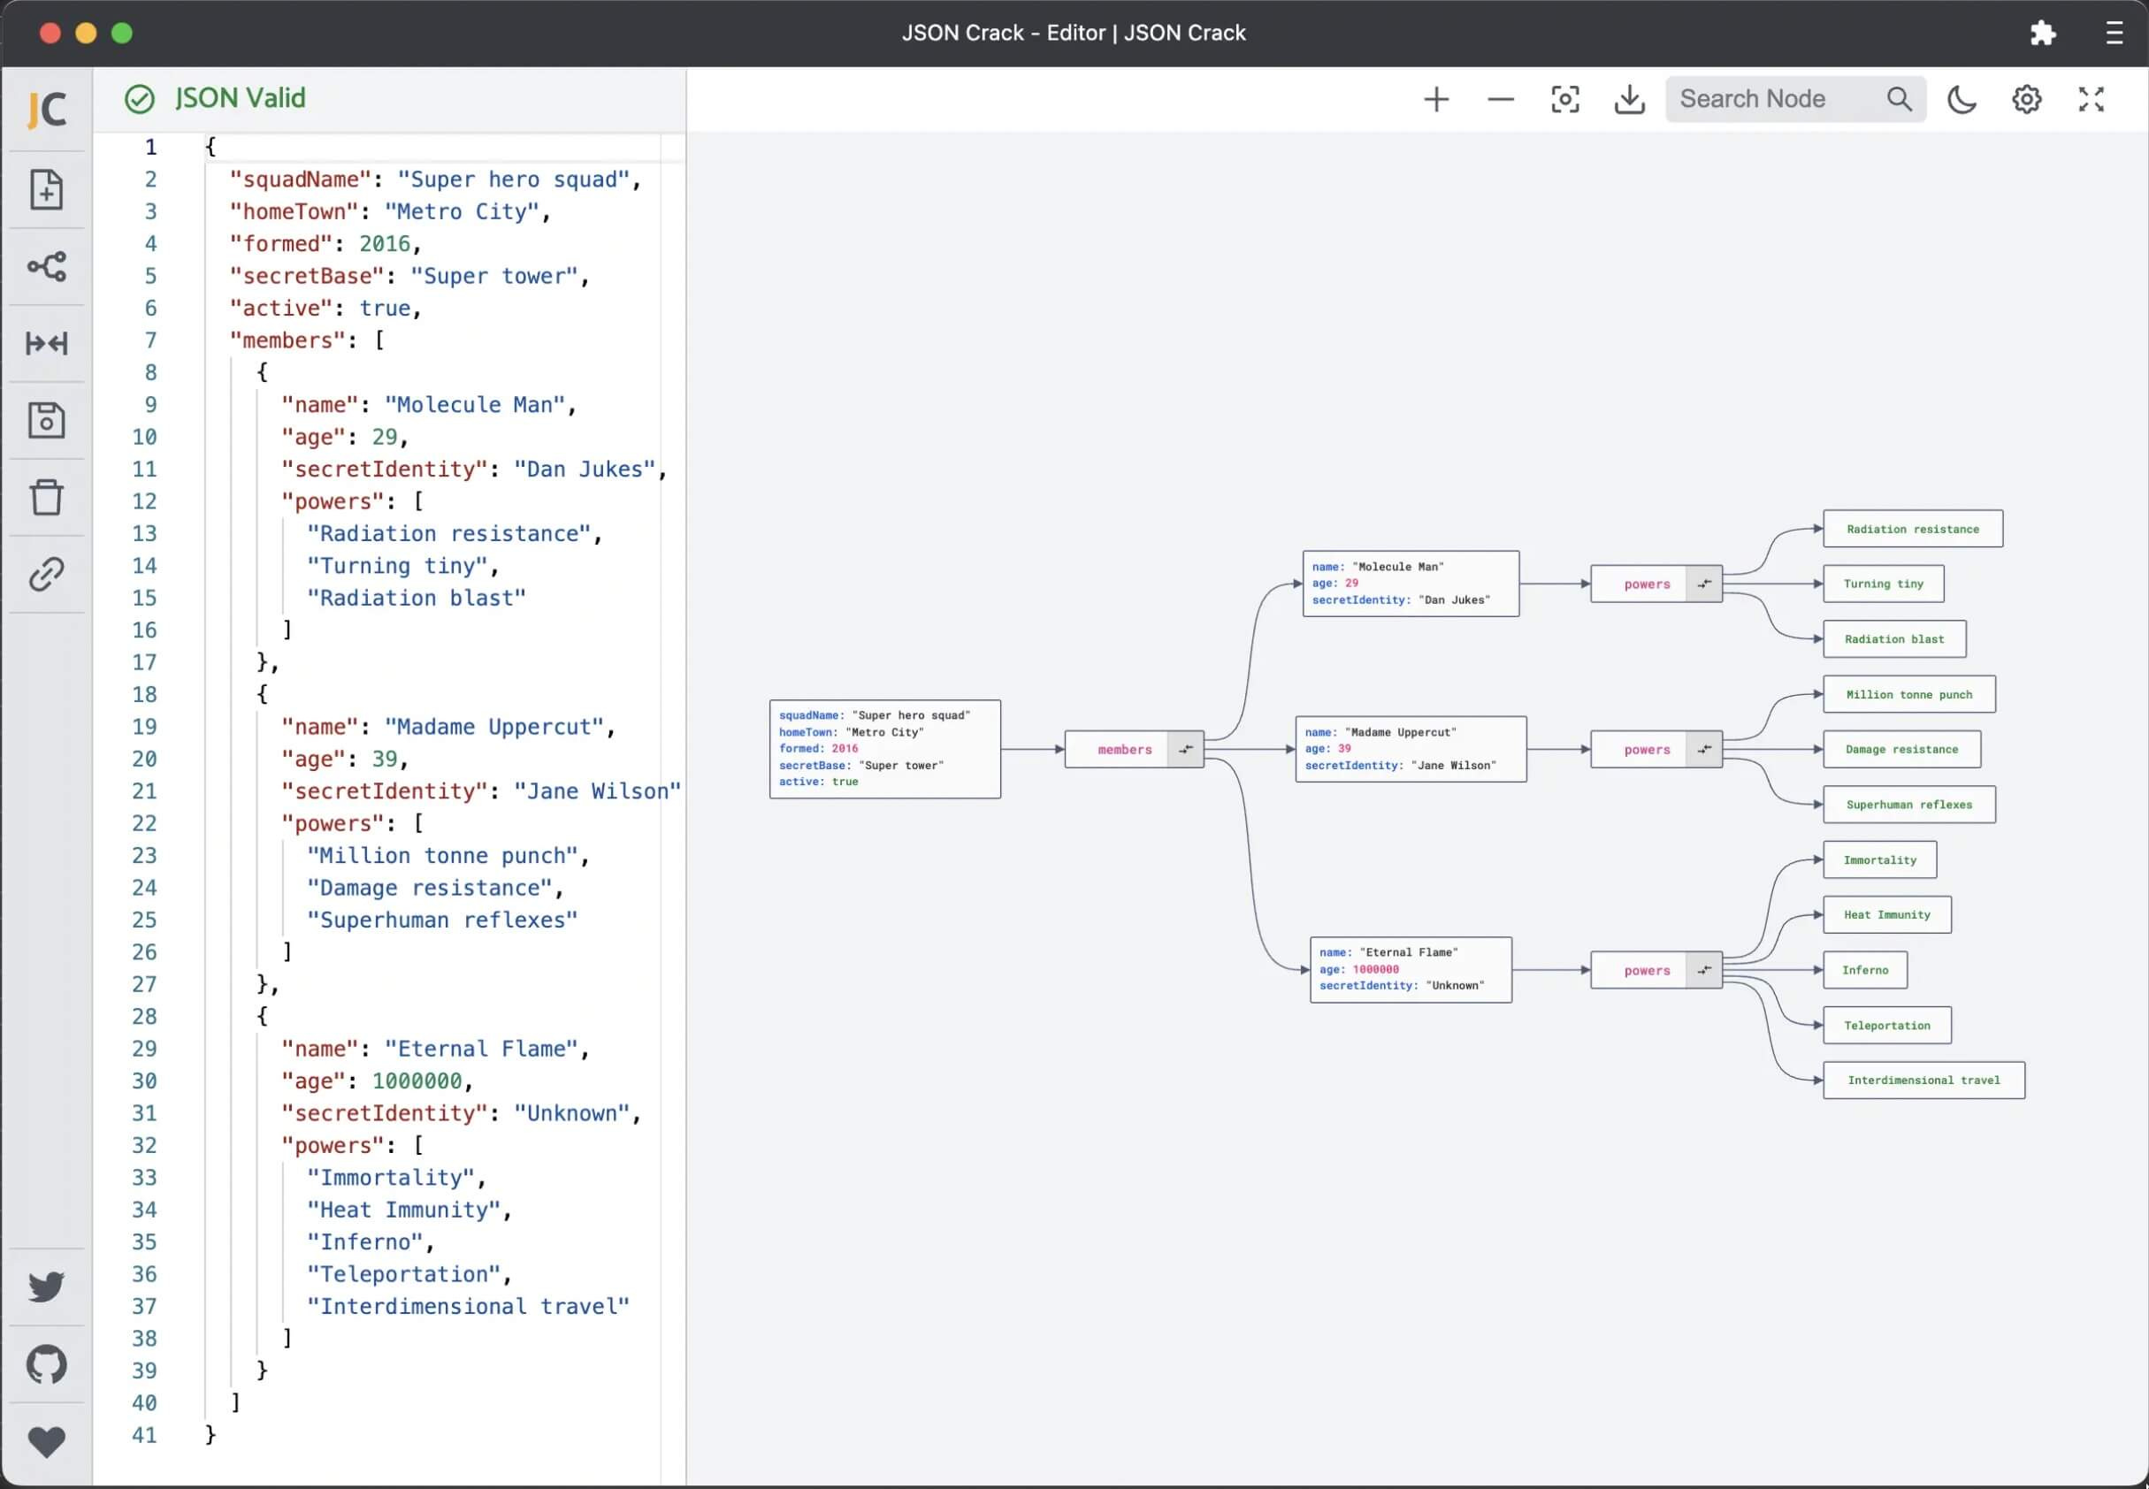Click powers label next to Molecule Man
Screen dimensions: 2149x1489
(1647, 584)
